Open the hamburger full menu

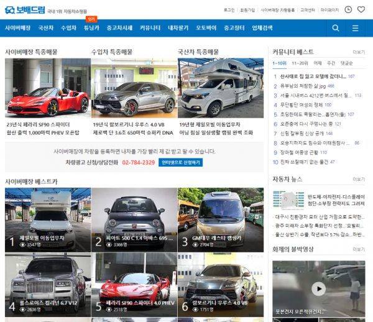(x=355, y=28)
